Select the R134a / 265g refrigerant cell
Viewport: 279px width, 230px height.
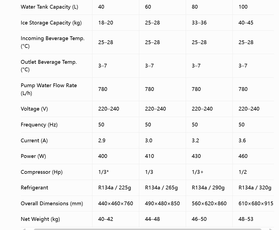tap(162, 188)
